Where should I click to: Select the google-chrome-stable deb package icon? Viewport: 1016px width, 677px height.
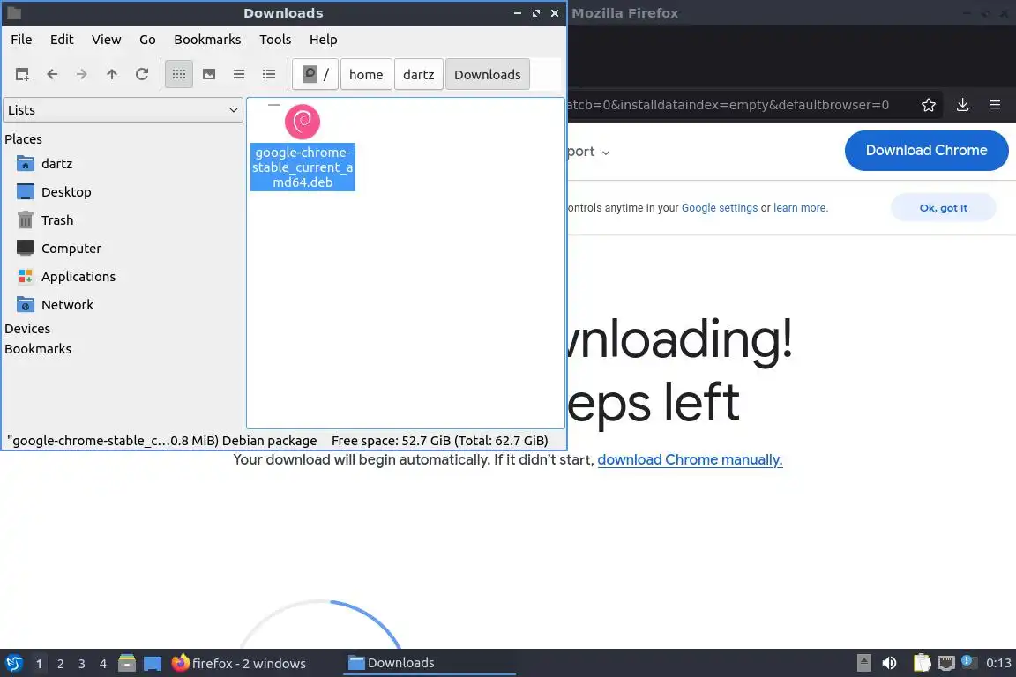[303, 121]
